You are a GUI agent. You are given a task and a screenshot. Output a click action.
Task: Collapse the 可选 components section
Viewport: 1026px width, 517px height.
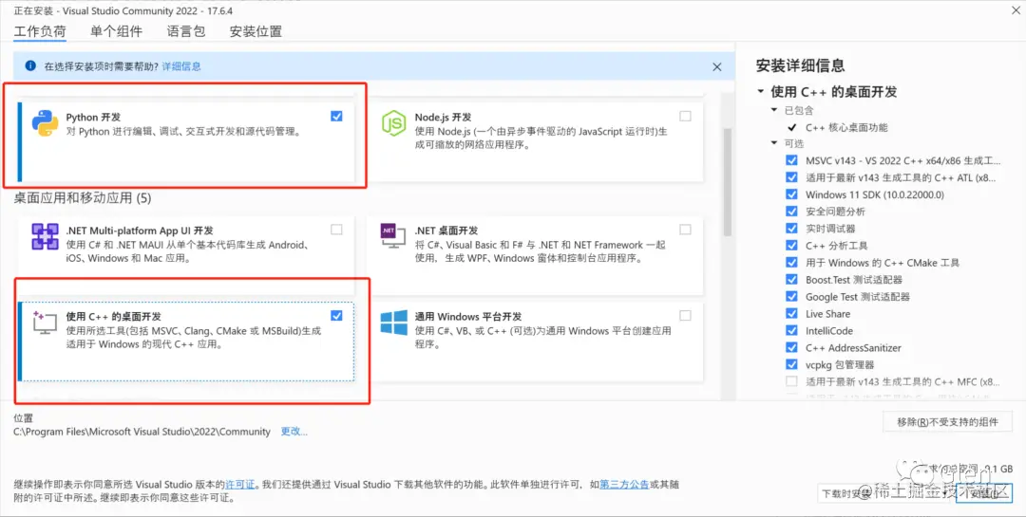(775, 143)
